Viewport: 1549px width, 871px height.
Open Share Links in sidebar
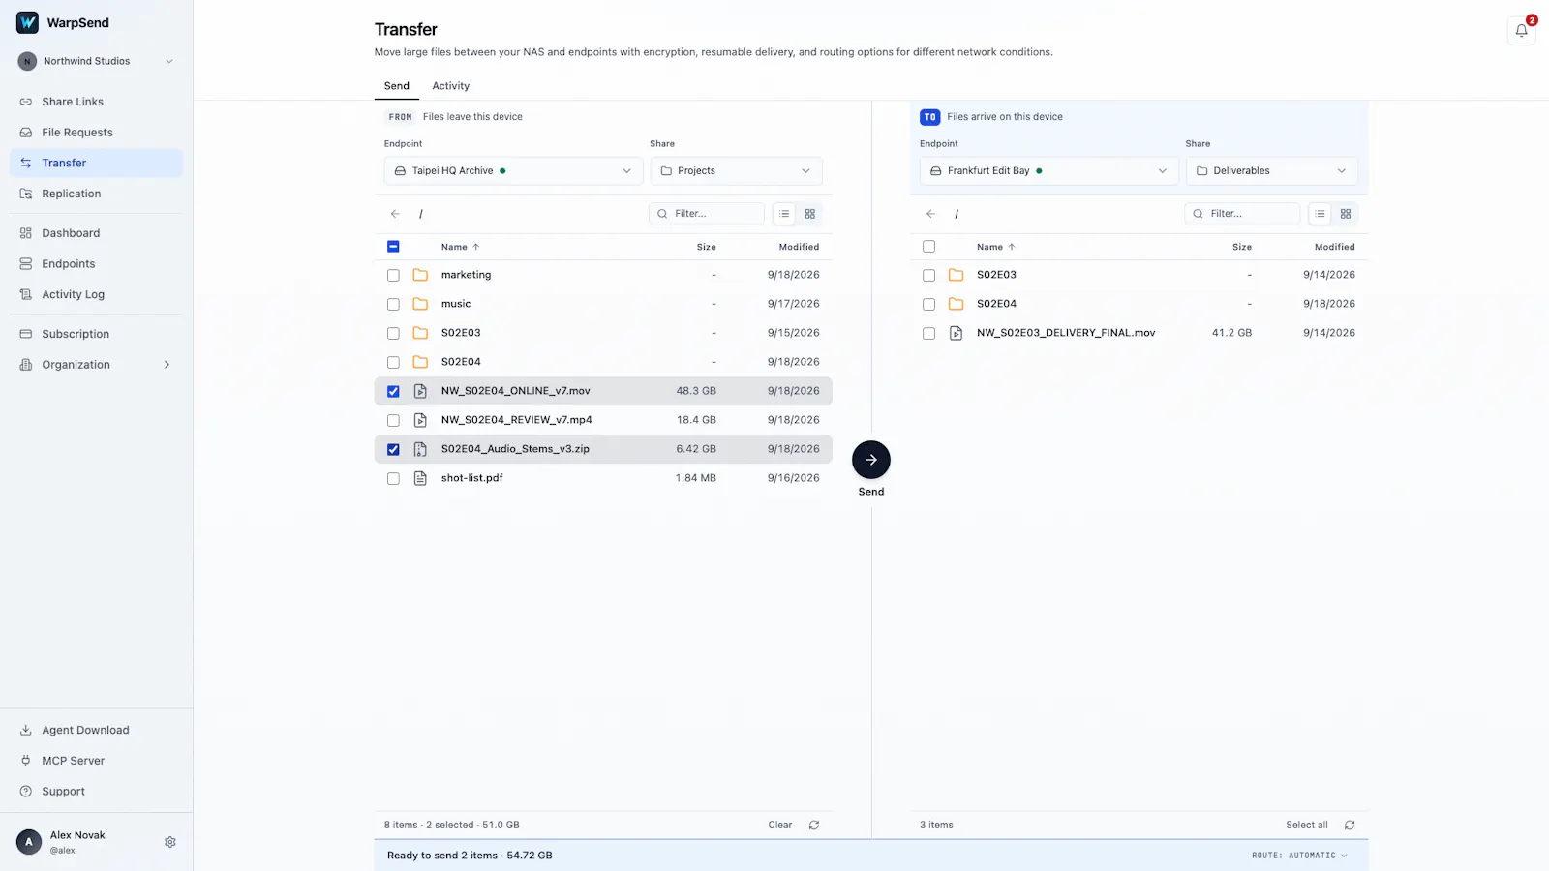tap(96, 102)
